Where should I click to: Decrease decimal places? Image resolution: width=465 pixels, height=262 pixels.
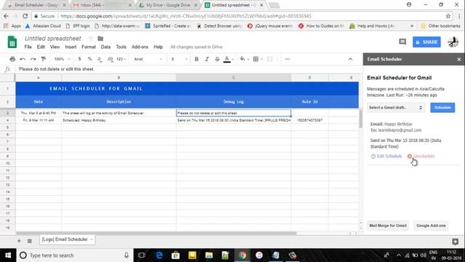100,59
